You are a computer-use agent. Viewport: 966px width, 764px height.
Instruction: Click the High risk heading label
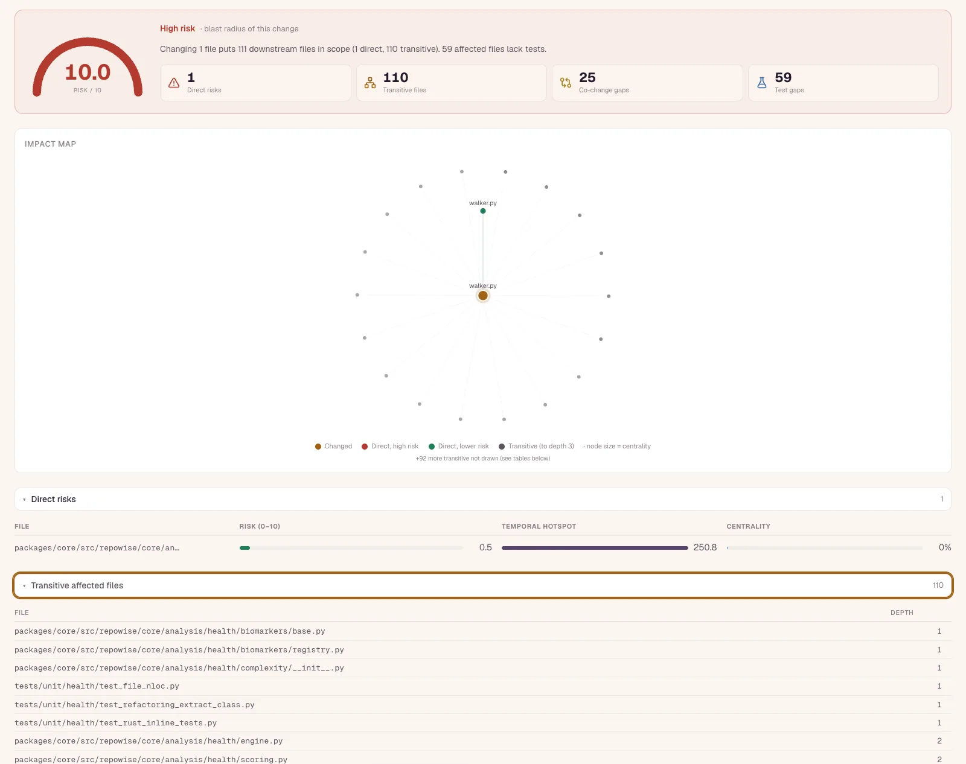coord(178,28)
